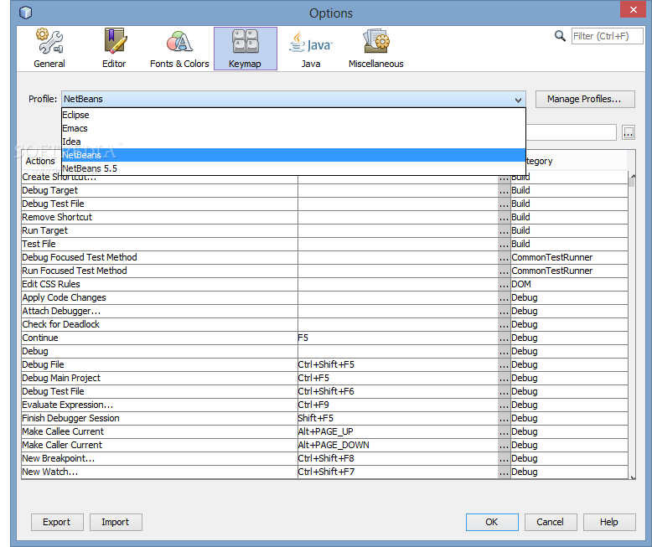This screenshot has height=547, width=652.
Task: Click the DOM category cell
Action: point(569,284)
